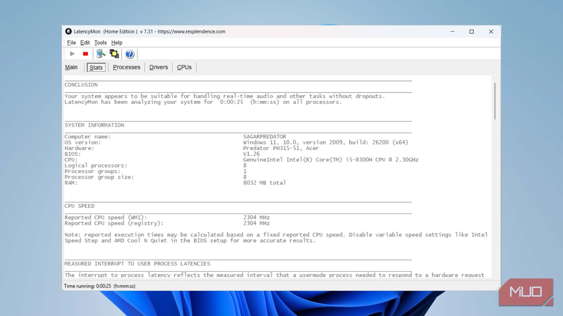The height and width of the screenshot is (316, 563).
Task: Go to the CPUs tab
Action: pos(184,67)
